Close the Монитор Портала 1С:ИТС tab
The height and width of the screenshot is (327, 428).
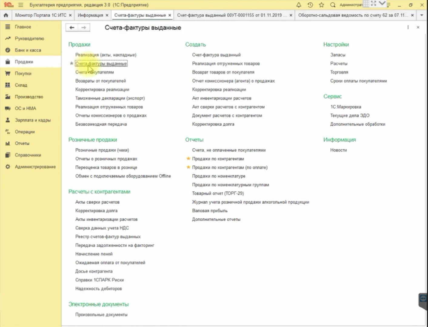(70, 15)
